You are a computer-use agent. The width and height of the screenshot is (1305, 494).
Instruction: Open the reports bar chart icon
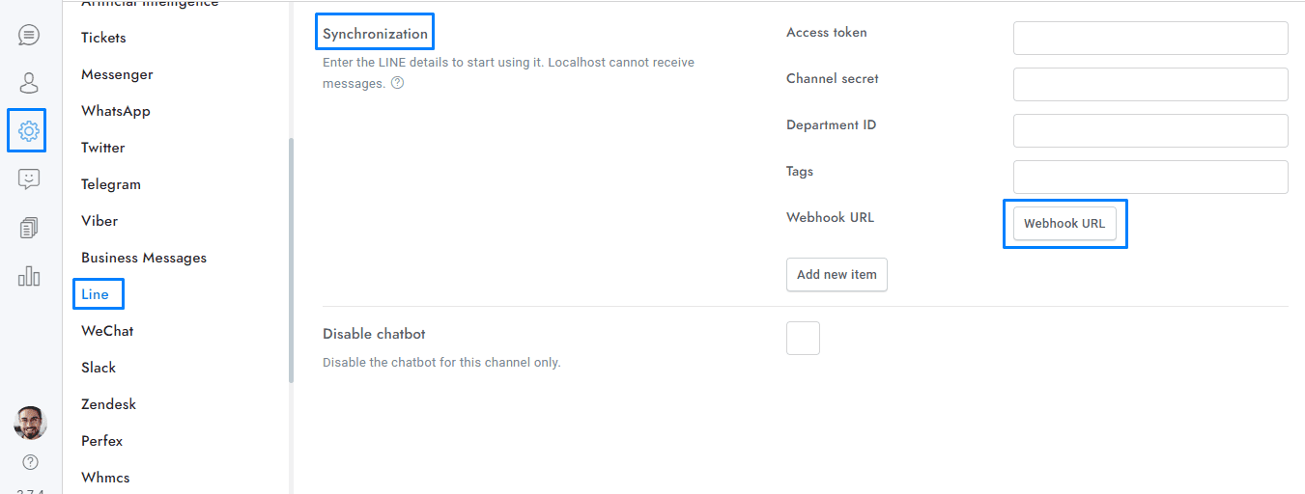pyautogui.click(x=29, y=276)
